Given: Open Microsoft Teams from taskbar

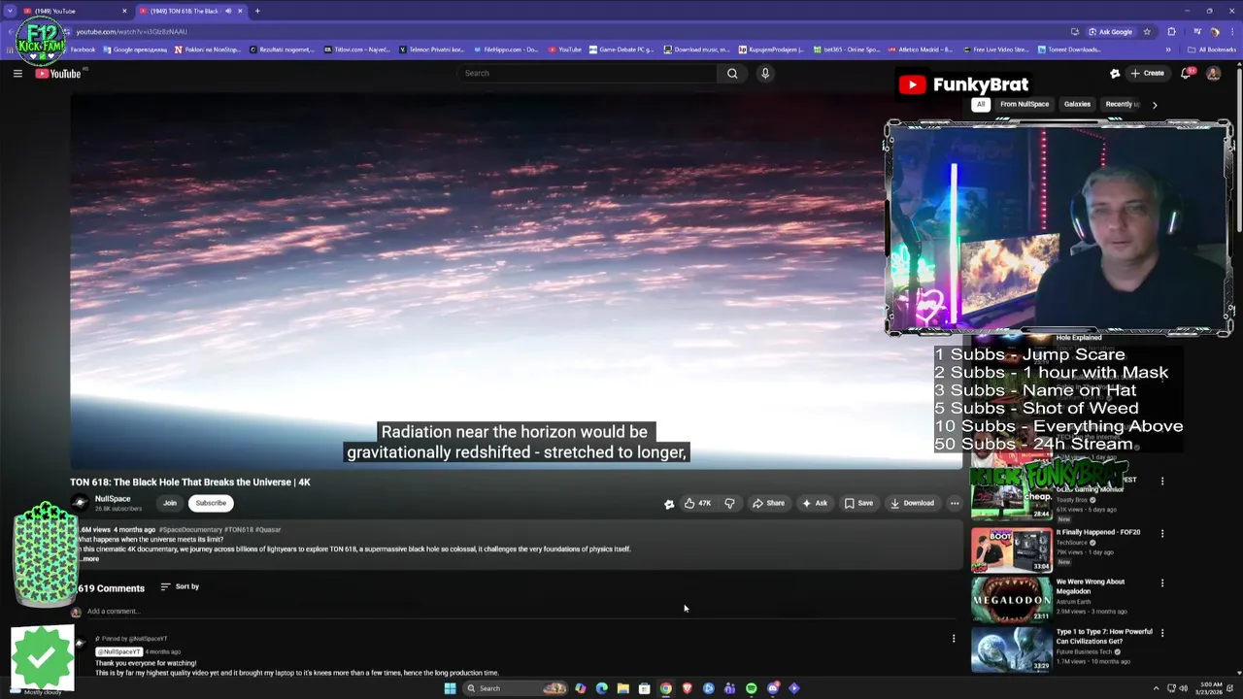Looking at the screenshot, I should [730, 688].
